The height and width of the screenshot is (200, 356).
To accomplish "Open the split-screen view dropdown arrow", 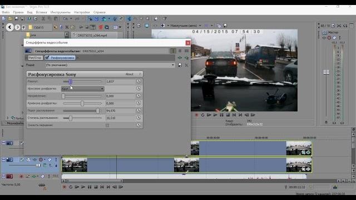I will click(x=168, y=26).
